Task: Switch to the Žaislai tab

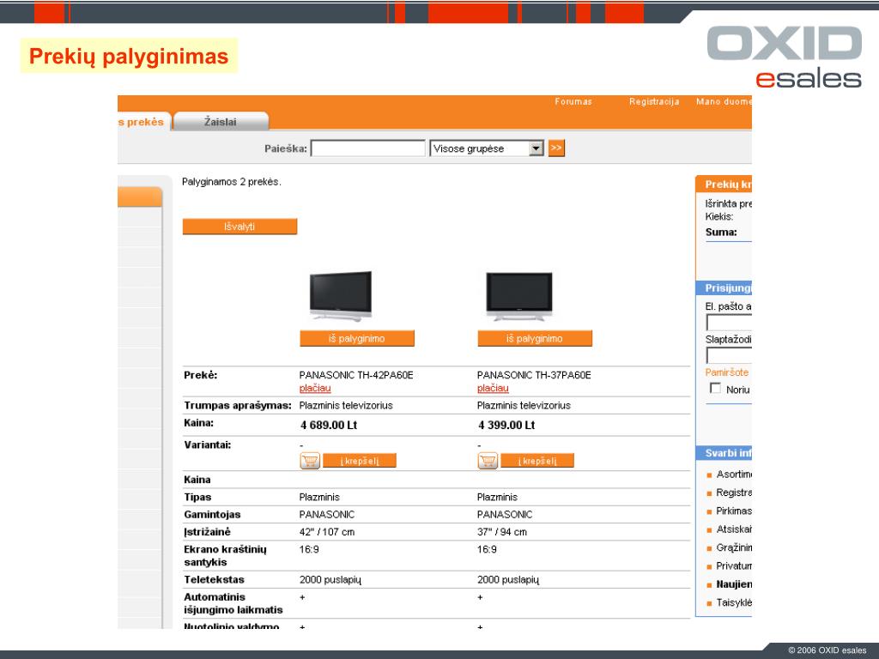Action: [221, 122]
